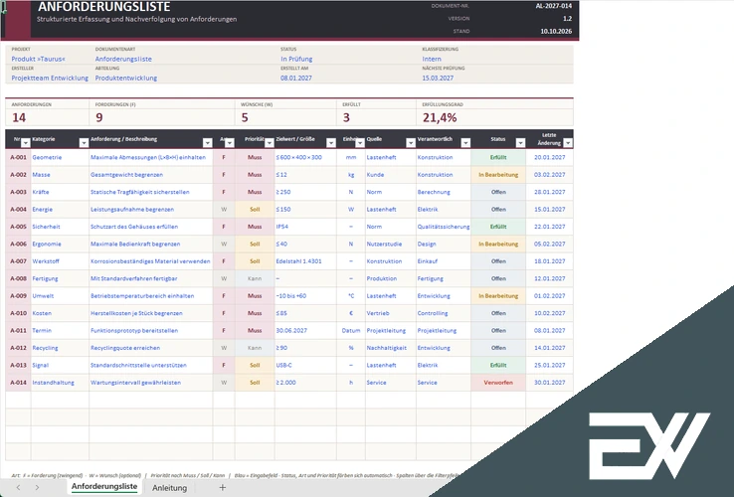Screen dimensions: 734x497
Task: Select cell Statische Tragfähigkeit sicherstellen
Action: click(151, 192)
